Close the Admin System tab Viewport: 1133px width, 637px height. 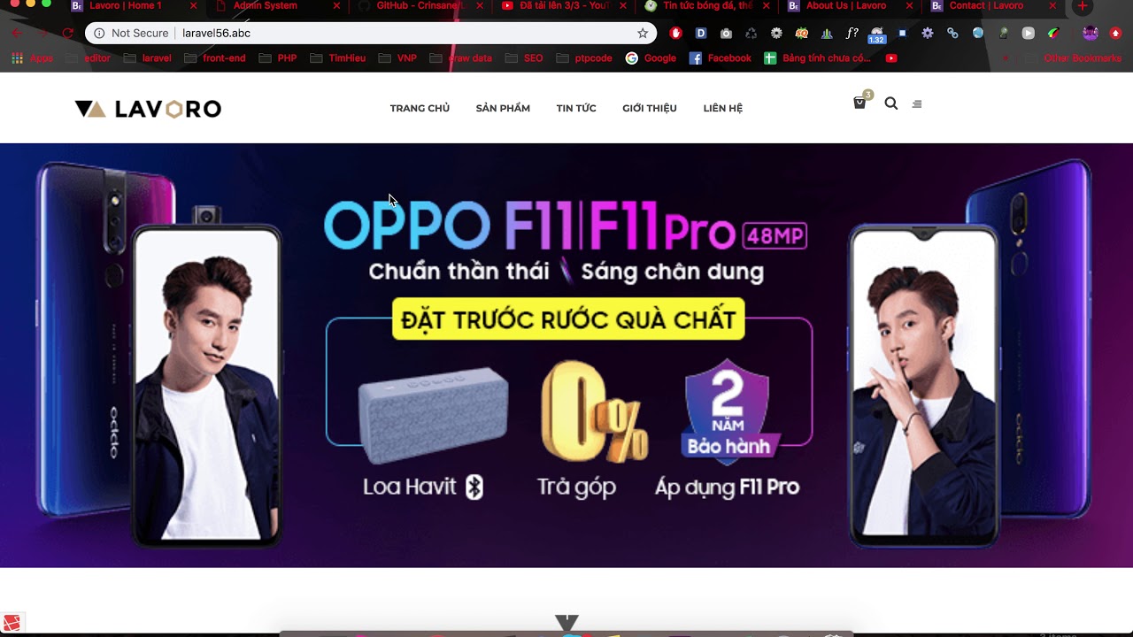[x=336, y=6]
